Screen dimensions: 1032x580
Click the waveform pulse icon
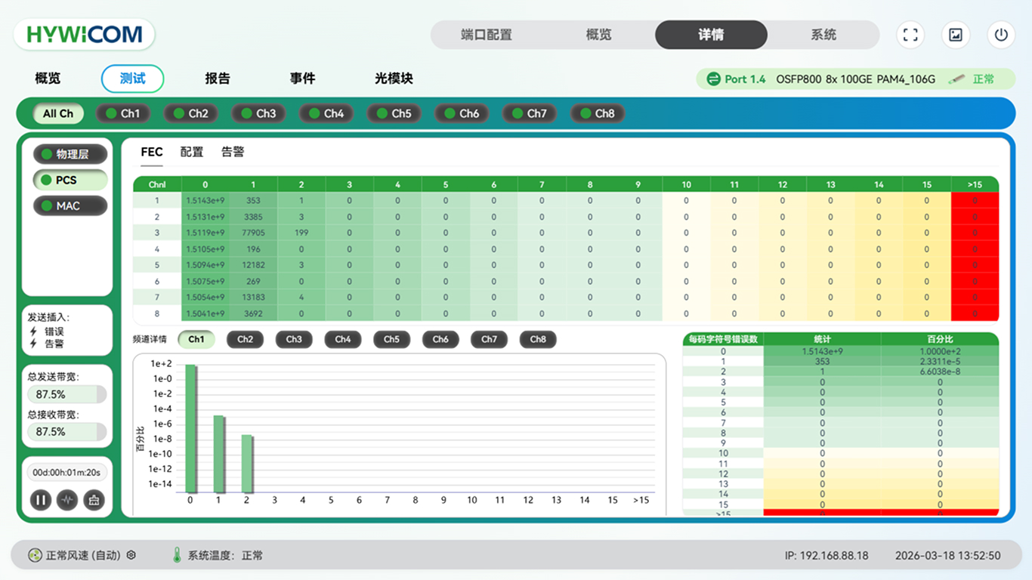coord(67,500)
